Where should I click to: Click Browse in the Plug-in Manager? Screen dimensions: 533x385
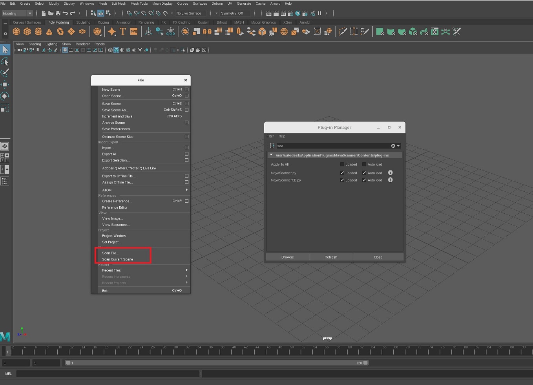point(287,257)
